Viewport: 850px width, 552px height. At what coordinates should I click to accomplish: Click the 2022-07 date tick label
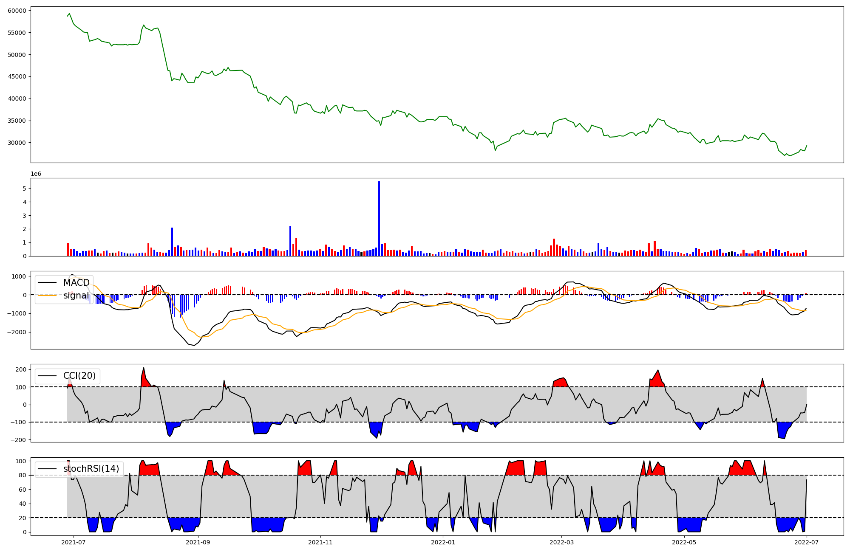click(x=807, y=542)
